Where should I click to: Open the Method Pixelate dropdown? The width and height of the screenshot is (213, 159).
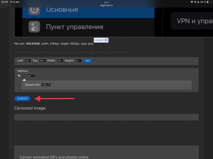tap(29, 76)
